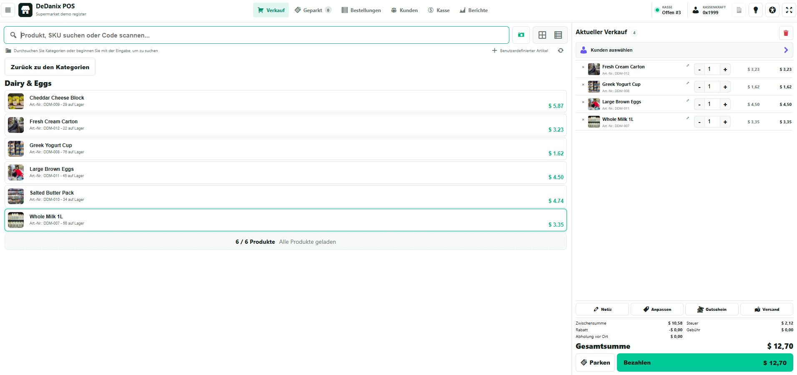The width and height of the screenshot is (797, 375).
Task: Open the Geparkt tab
Action: pos(313,10)
